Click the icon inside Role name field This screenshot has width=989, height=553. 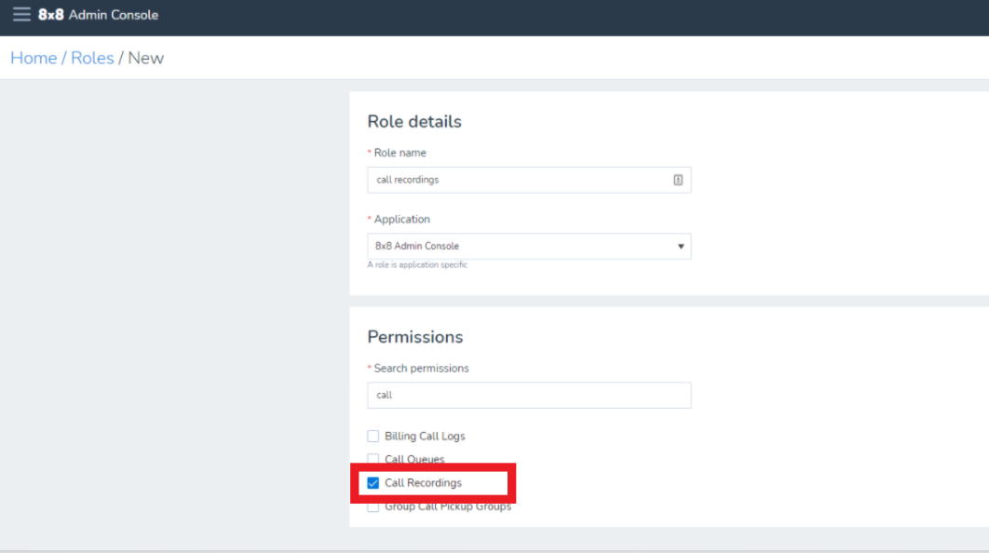[x=677, y=180]
